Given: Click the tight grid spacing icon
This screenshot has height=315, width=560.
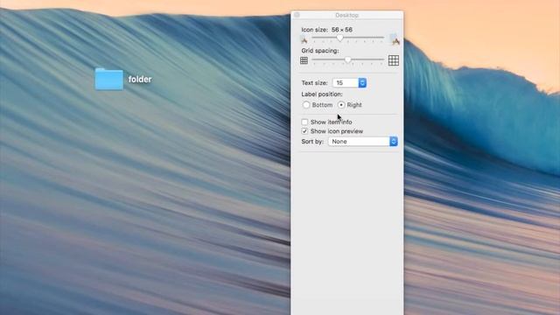Looking at the screenshot, I should (x=304, y=60).
